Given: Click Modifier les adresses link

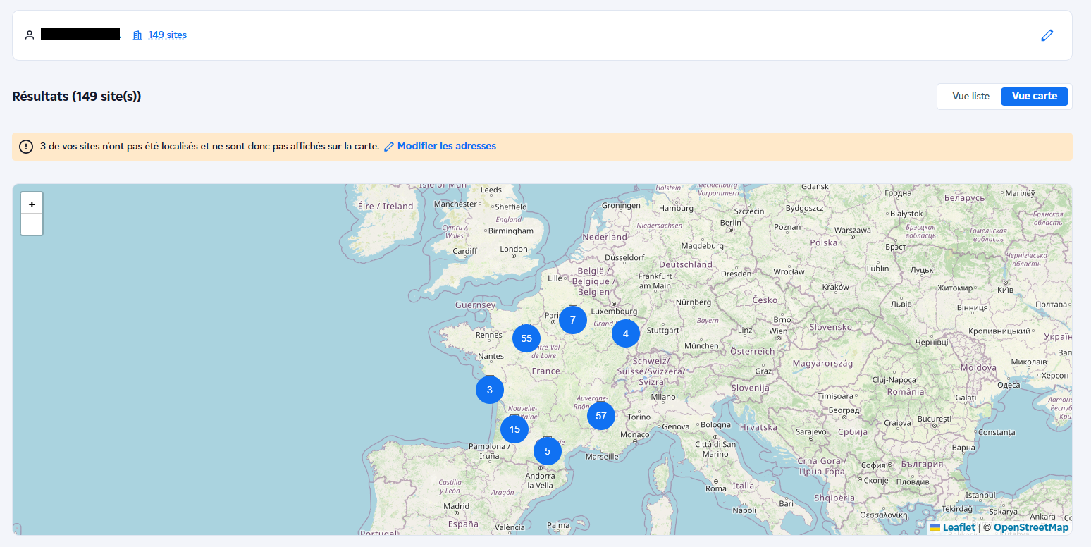Looking at the screenshot, I should (446, 147).
